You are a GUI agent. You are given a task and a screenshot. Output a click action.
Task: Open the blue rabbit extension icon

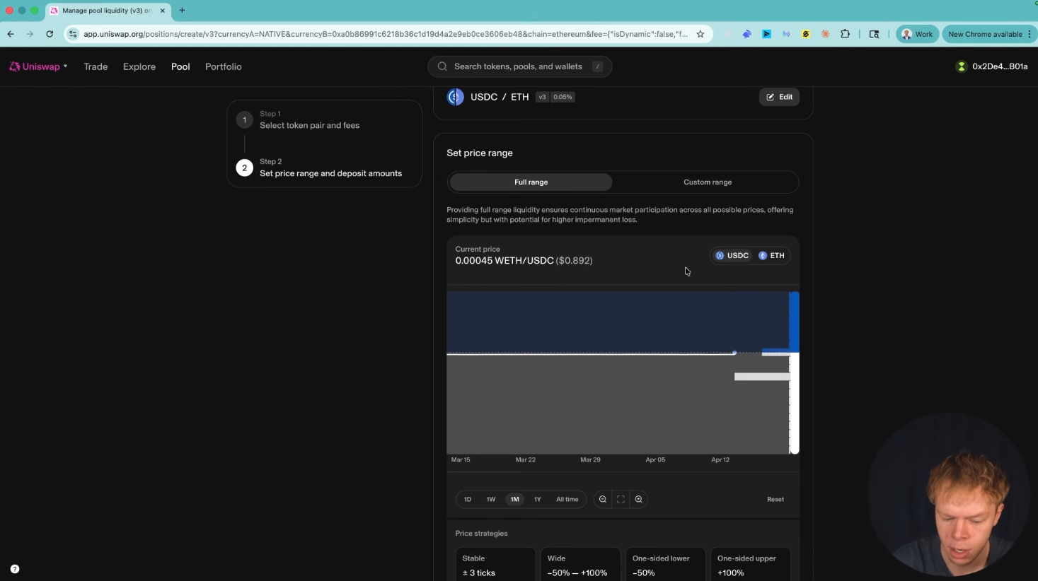point(746,34)
